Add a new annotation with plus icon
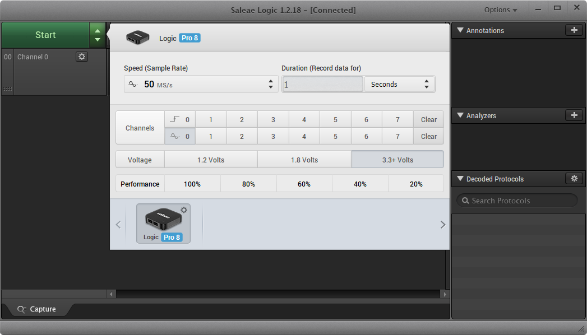 point(574,30)
